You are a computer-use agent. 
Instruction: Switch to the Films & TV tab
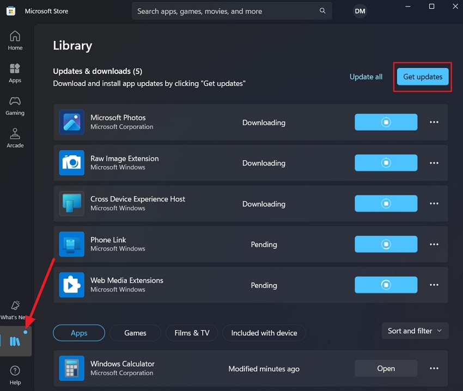(x=192, y=333)
